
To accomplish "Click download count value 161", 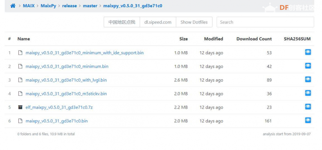I will 268,121.
